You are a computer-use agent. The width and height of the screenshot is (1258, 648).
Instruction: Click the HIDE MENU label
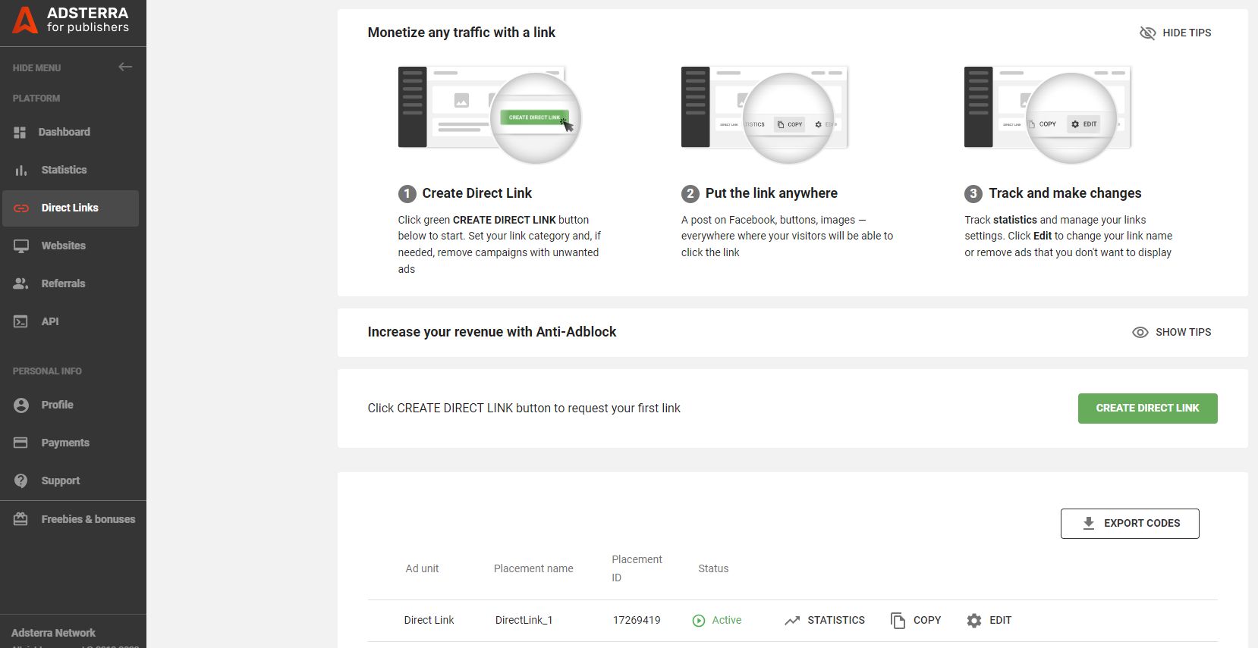click(36, 67)
